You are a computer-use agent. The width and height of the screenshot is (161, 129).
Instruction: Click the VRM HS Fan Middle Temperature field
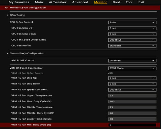pyautogui.click(x=132, y=107)
